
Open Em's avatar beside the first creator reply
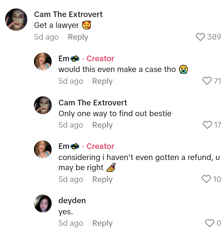point(43,61)
